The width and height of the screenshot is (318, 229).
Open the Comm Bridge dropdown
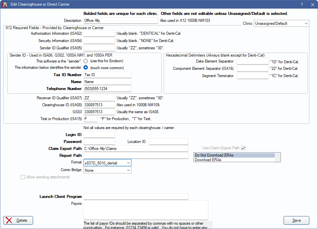click(108, 170)
